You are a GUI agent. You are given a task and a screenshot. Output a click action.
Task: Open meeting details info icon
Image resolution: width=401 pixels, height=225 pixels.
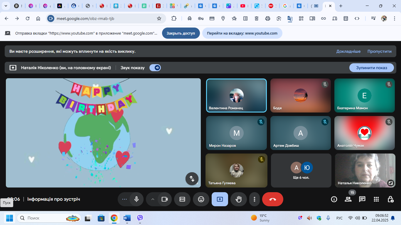(x=334, y=199)
